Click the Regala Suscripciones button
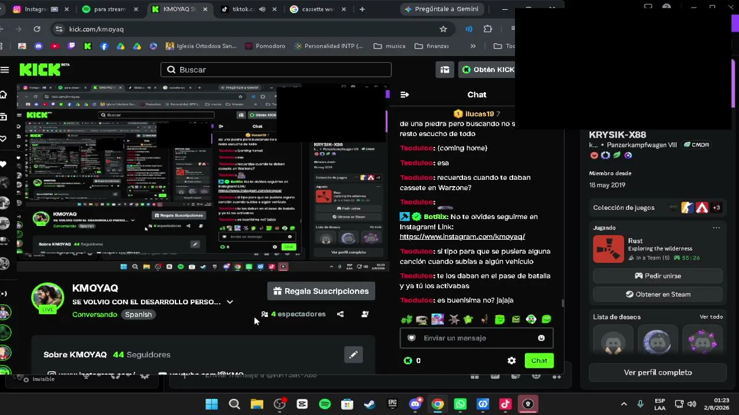The image size is (739, 415). 321,291
